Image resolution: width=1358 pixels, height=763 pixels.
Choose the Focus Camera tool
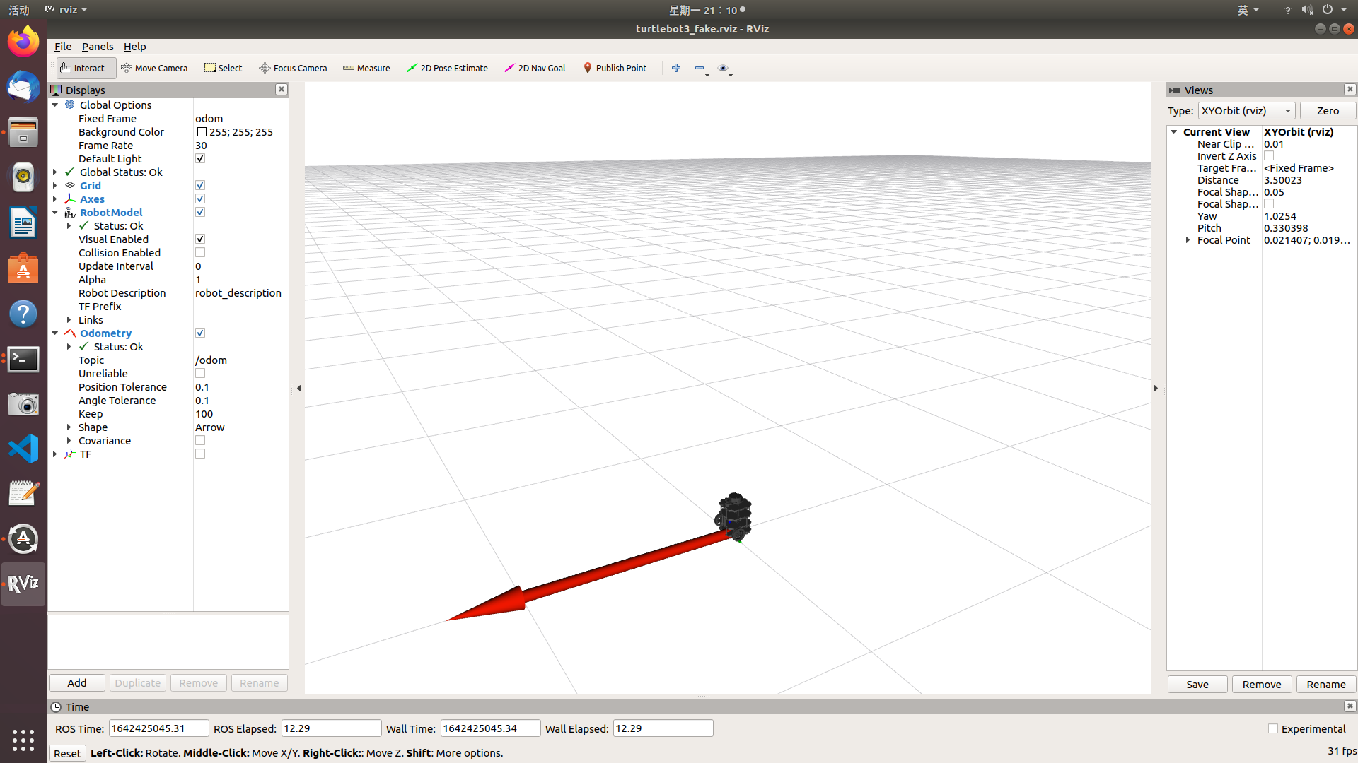pos(293,68)
